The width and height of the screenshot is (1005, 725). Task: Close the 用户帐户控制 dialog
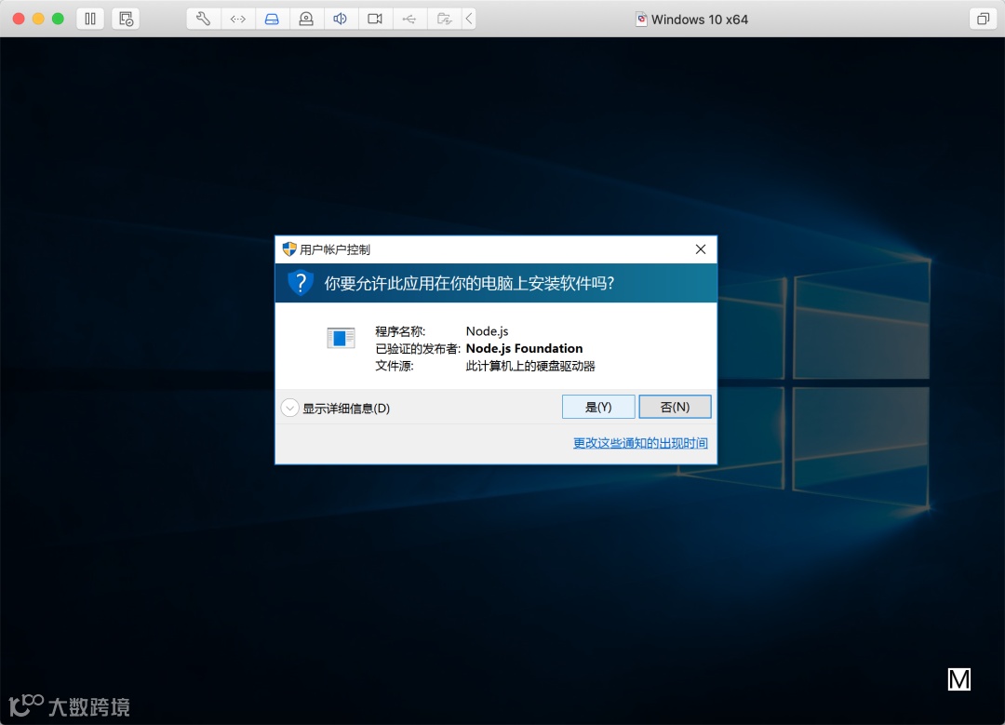[x=701, y=249]
